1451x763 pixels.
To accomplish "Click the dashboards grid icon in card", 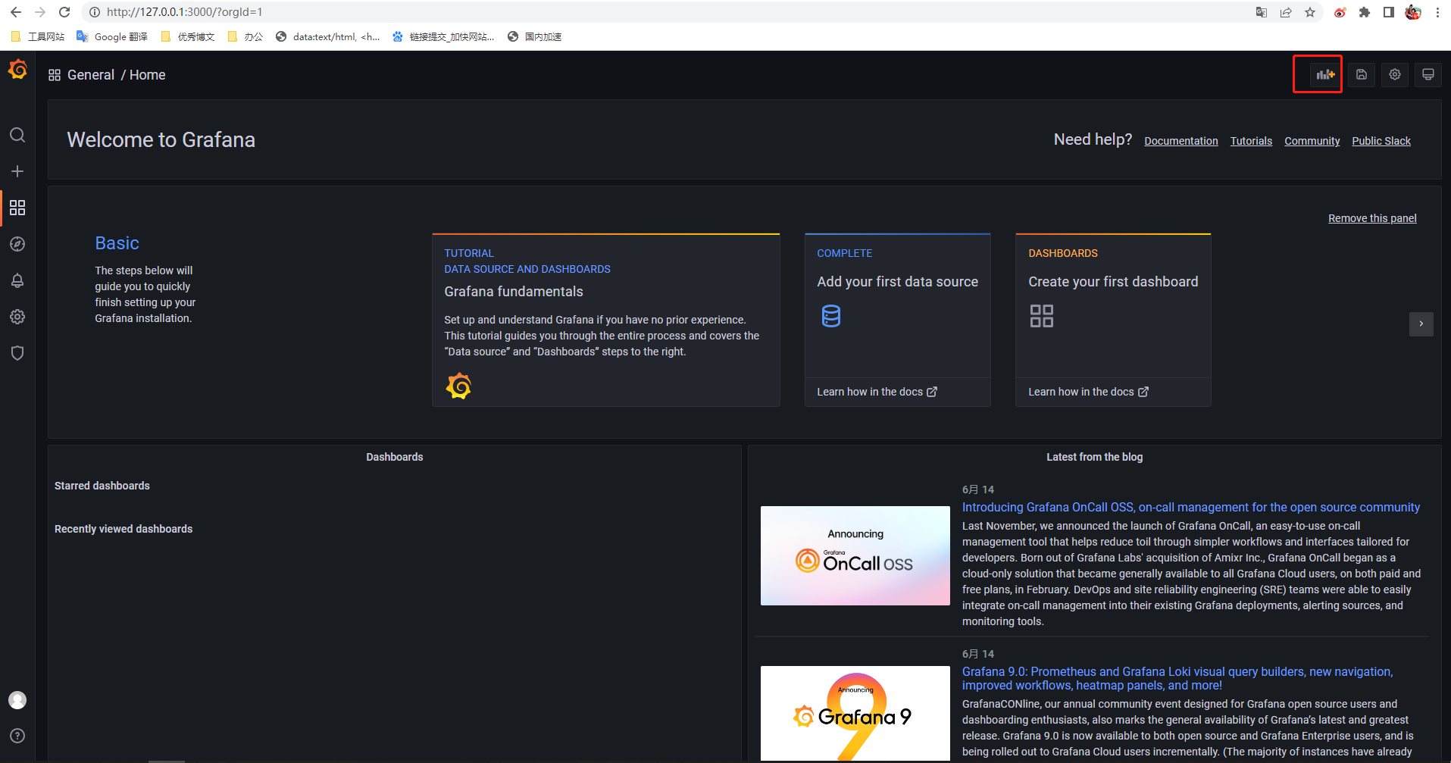I will pyautogui.click(x=1042, y=316).
